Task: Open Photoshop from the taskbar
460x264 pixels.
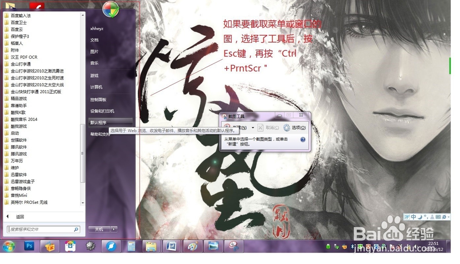Action: 29,246
